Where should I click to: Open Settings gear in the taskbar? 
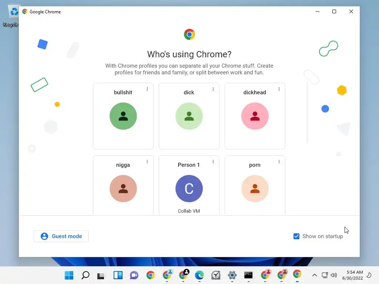pyautogui.click(x=232, y=275)
